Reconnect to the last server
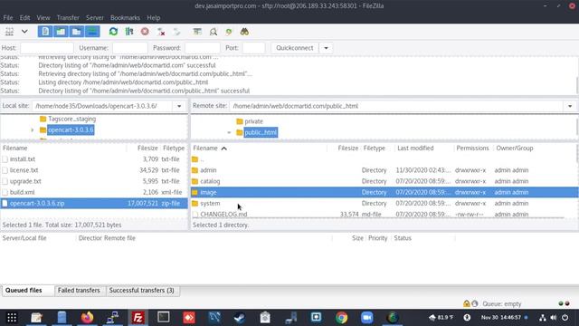 (177, 32)
